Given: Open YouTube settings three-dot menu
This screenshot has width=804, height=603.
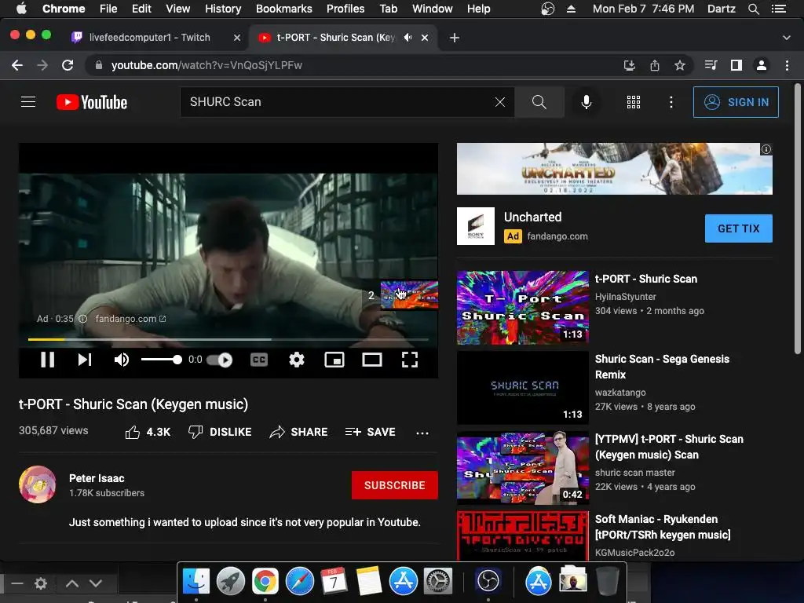Looking at the screenshot, I should tap(671, 102).
